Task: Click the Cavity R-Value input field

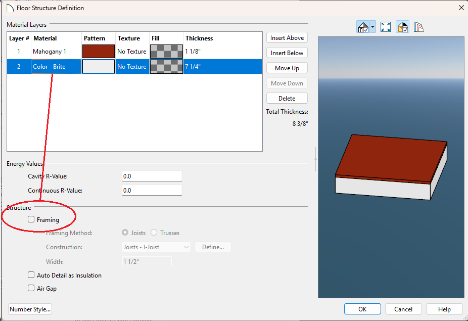Action: pyautogui.click(x=152, y=176)
